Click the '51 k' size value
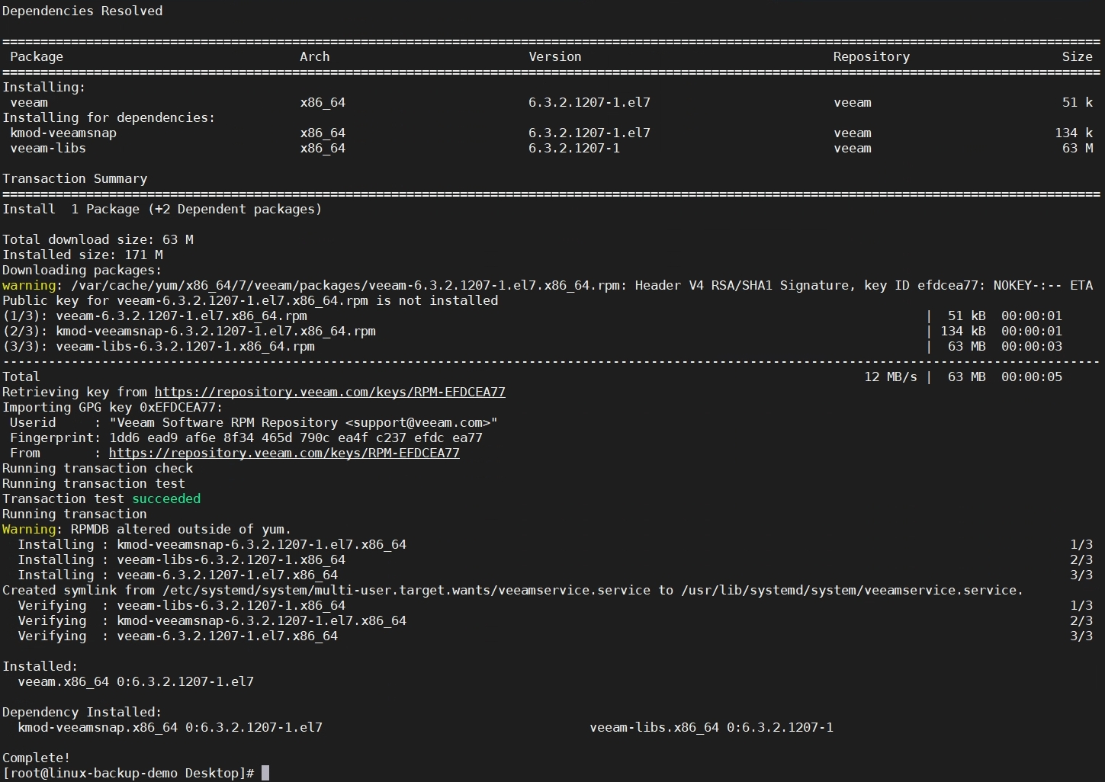This screenshot has width=1105, height=782. coord(1078,102)
